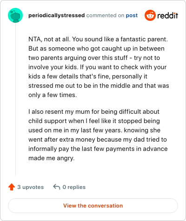This screenshot has width=186, height=221.
Task: Open the Reddit Snoo logo icon
Action: [150, 15]
